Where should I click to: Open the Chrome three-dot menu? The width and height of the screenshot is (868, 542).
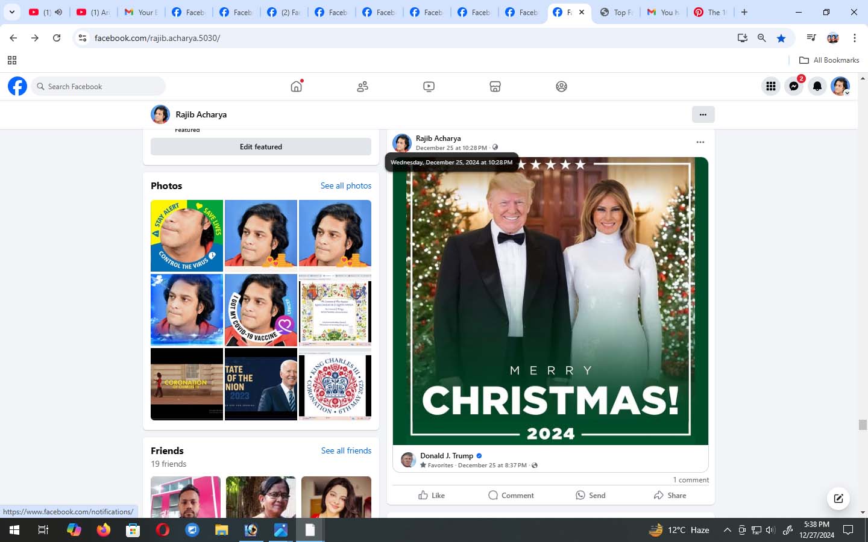click(855, 38)
